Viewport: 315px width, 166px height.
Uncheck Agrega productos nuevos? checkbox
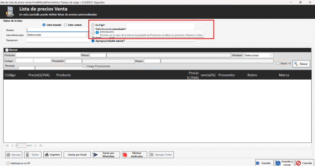pyautogui.click(x=93, y=41)
